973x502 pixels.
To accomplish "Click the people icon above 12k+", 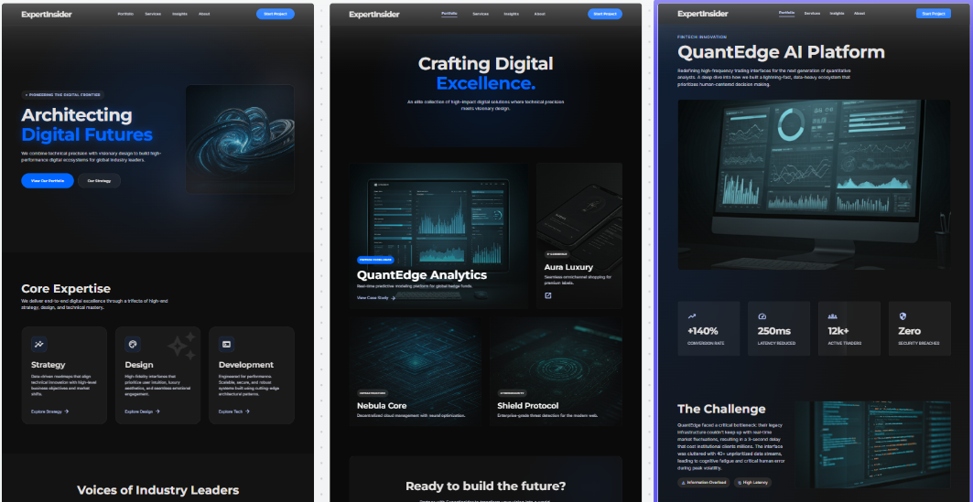I will 832,316.
